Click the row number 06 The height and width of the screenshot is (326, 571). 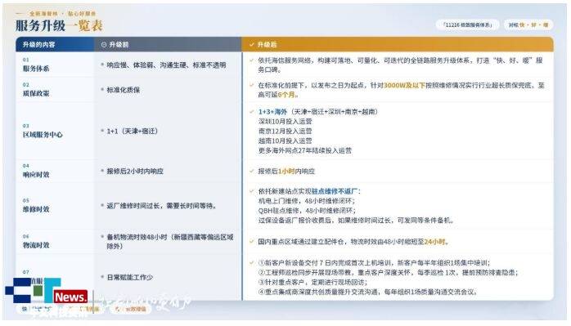[x=26, y=236]
